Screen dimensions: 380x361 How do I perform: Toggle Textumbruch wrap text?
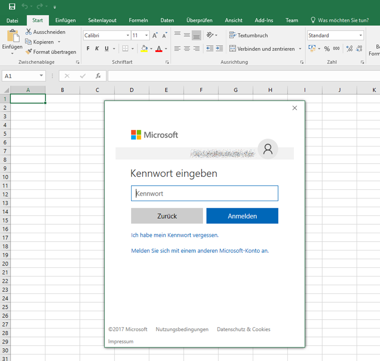point(248,35)
